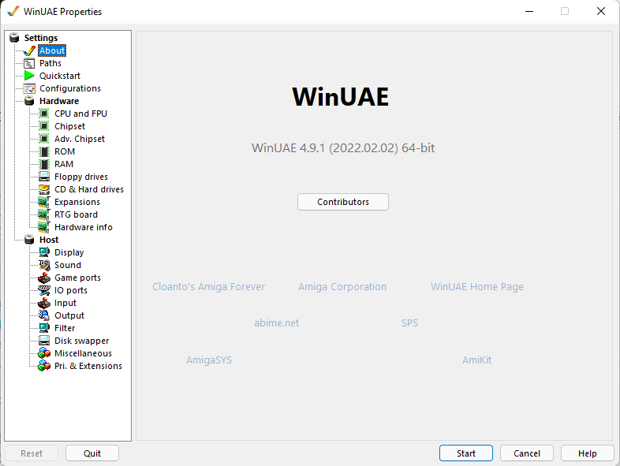This screenshot has height=466, width=620.
Task: Click the Start button
Action: 466,453
